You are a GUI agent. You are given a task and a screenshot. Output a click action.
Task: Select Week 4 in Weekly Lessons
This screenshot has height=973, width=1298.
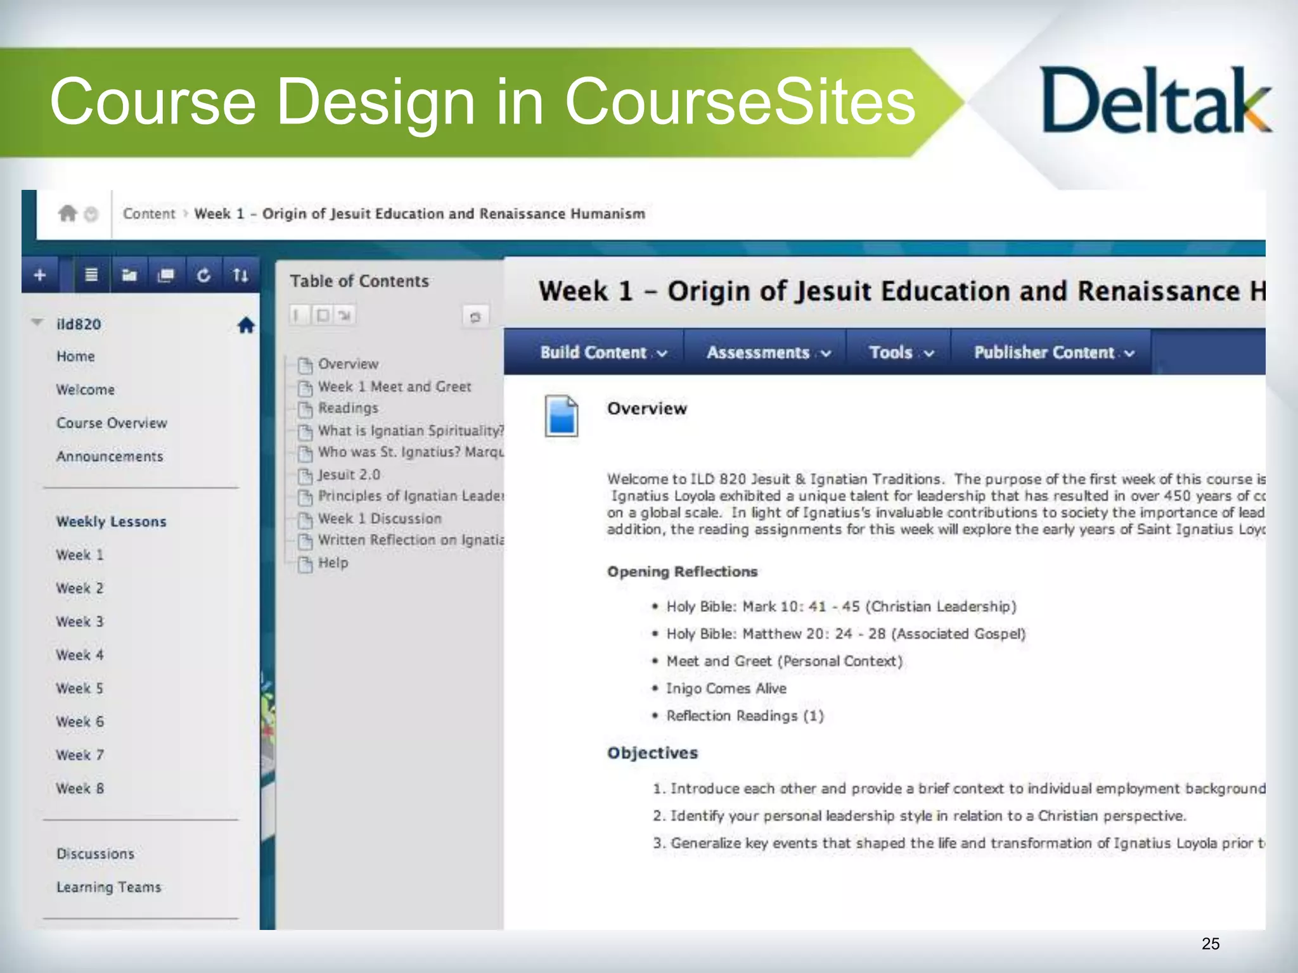pos(80,655)
